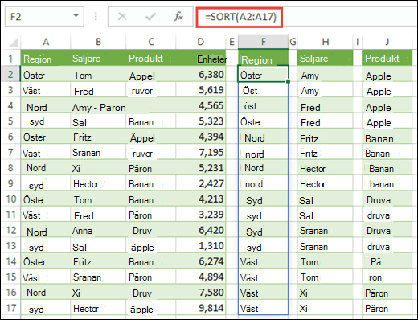Select column H header

[x=326, y=42]
